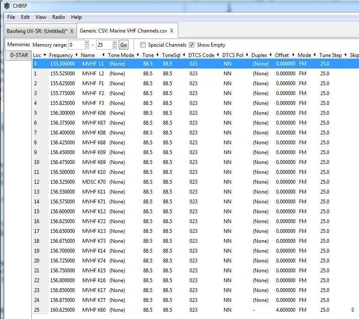Viewport: 359px width, 319px height.
Task: Select name cell MVHF K71
Action: pos(94,202)
